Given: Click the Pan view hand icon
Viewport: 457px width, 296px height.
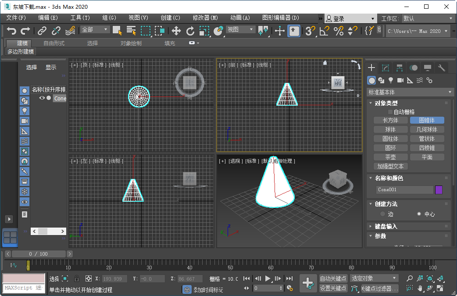Looking at the screenshot, I should pyautogui.click(x=420, y=288).
